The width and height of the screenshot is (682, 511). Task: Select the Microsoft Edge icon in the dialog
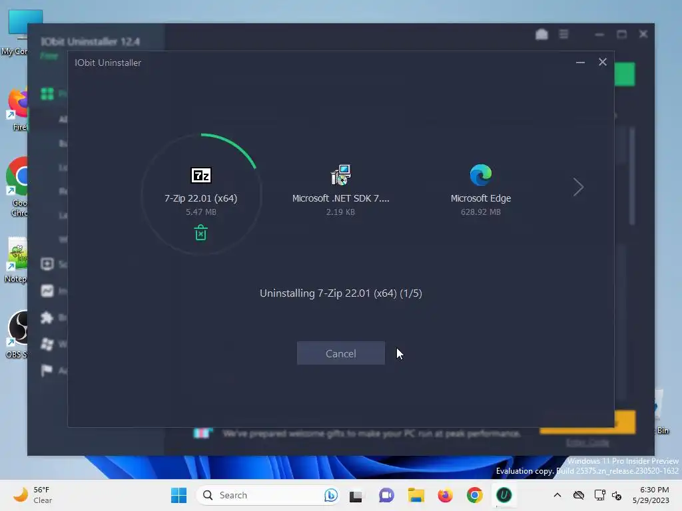tap(481, 175)
